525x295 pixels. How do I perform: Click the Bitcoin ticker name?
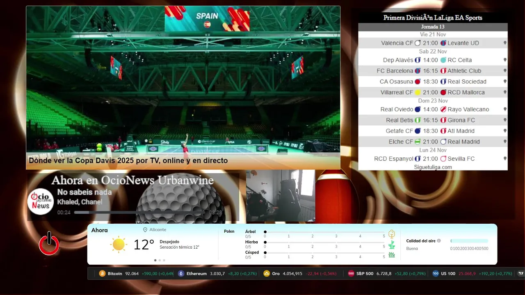click(x=115, y=273)
